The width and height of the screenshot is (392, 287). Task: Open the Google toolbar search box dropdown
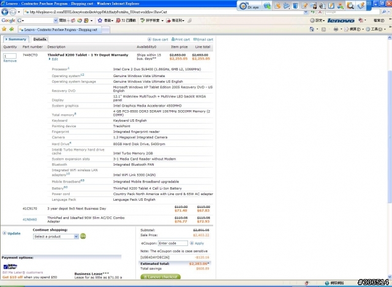click(x=56, y=20)
